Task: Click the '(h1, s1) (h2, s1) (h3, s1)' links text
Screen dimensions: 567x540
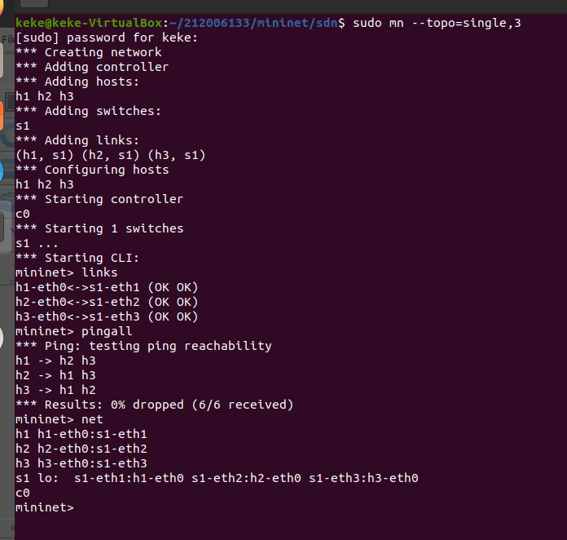Action: (x=111, y=155)
